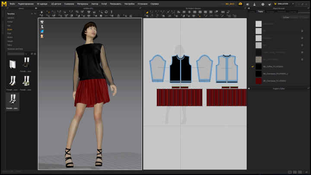Click the yellow icon beside the project name
The image size is (311, 175).
click(x=240, y=3)
